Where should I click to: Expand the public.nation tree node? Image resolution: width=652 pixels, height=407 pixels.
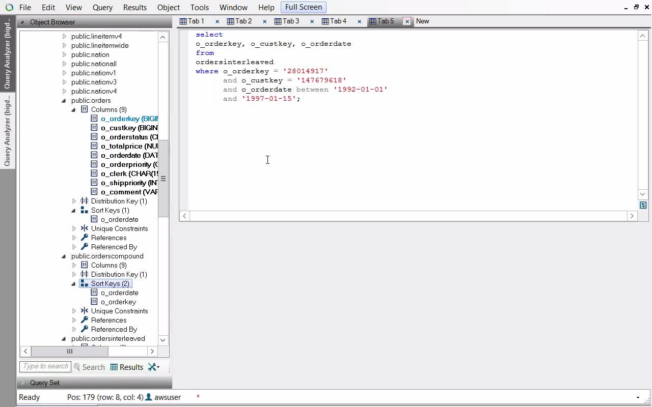click(64, 54)
